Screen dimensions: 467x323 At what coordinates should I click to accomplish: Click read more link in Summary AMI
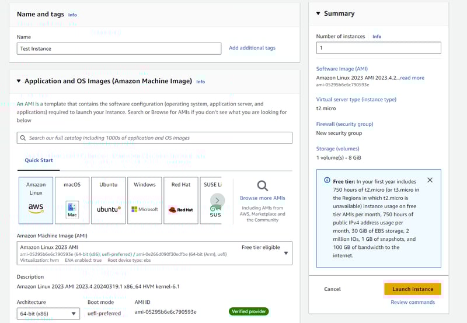click(x=412, y=78)
